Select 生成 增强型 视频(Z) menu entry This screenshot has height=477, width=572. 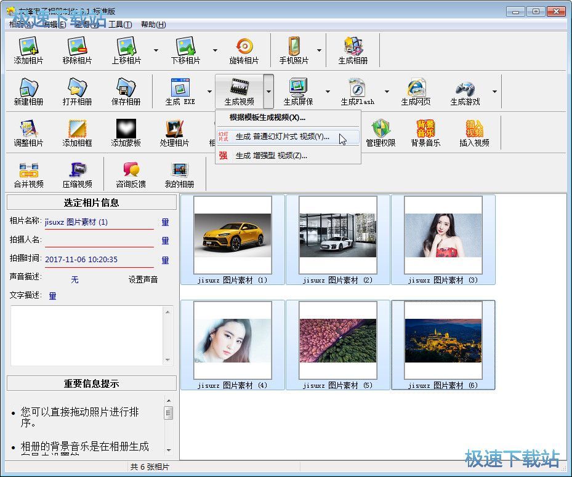271,156
